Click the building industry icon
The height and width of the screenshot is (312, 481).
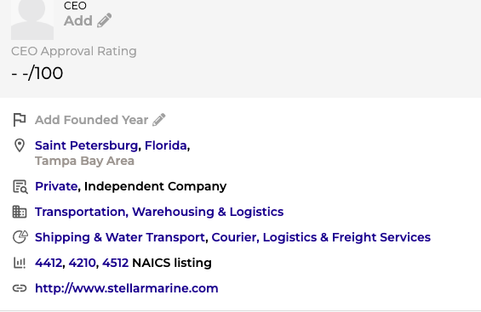[20, 212]
